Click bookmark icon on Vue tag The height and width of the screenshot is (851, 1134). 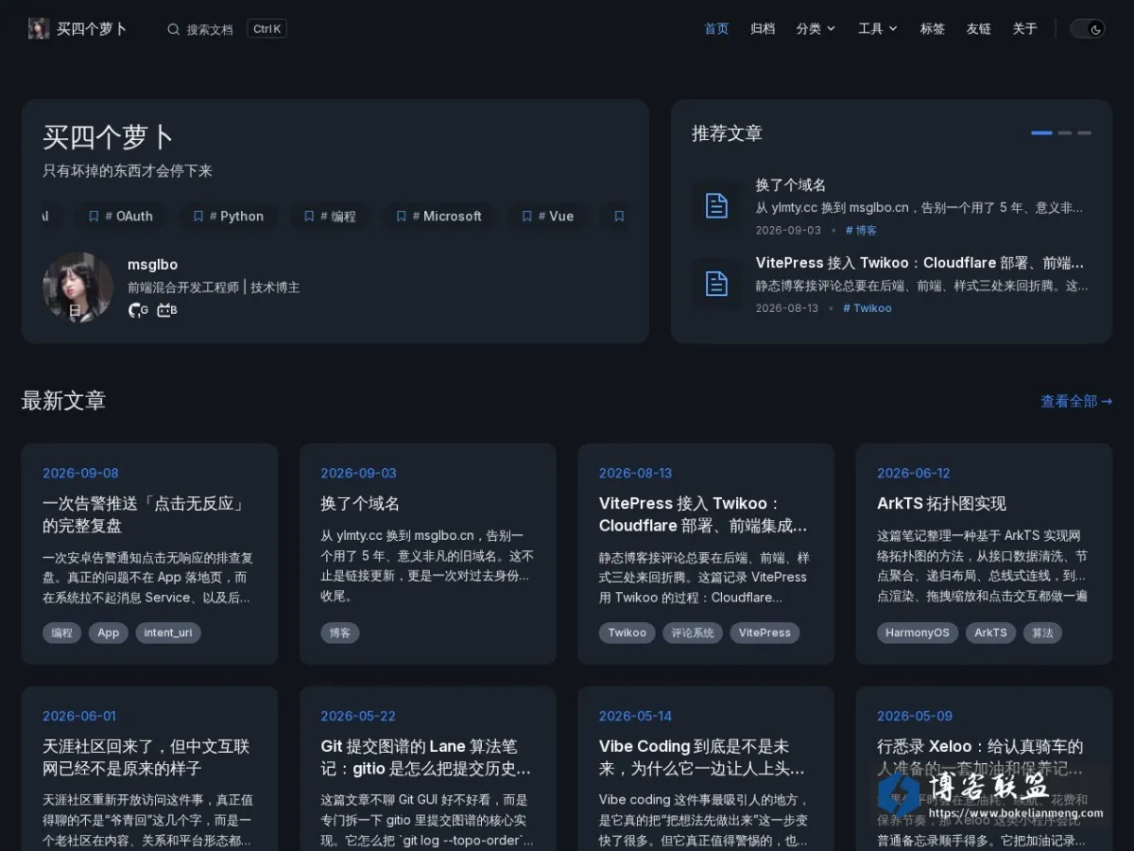[526, 217]
